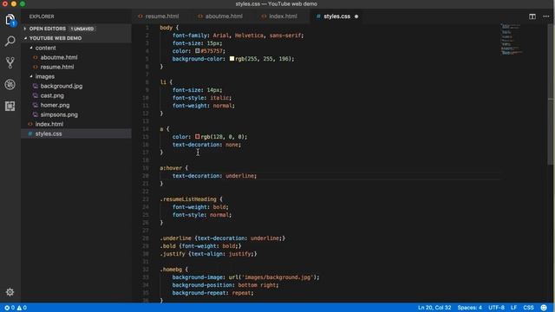Click the HTML icon beside resume.html in explorer
Viewport: 555px width, 312px height.
pos(35,67)
